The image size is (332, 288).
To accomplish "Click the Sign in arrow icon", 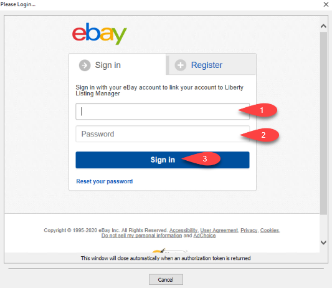I will (85, 65).
